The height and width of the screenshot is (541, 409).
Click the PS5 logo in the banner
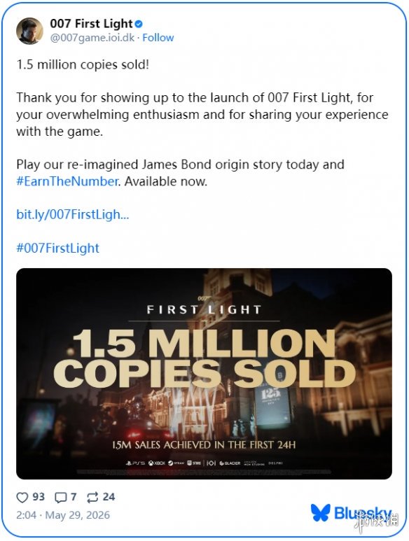135,463
